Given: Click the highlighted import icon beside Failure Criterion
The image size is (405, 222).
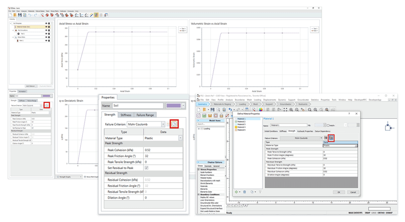Looking at the screenshot, I should tap(174, 124).
